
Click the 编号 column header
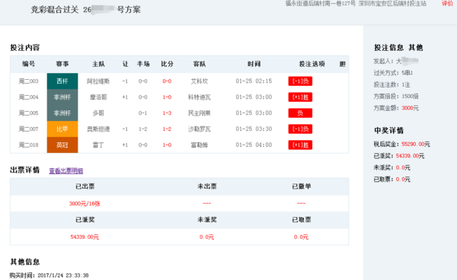coord(29,64)
